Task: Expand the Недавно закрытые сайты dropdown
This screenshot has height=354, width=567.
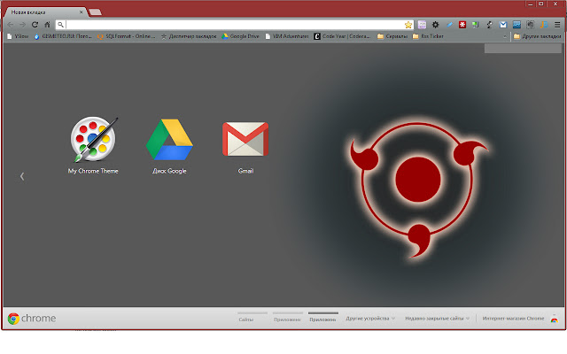Action: (x=437, y=319)
